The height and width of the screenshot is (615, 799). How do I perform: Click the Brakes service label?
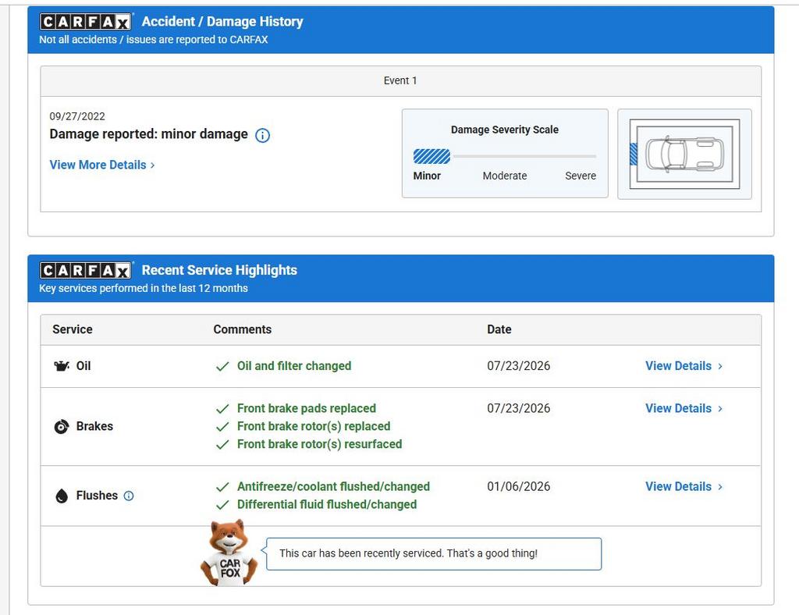94,426
